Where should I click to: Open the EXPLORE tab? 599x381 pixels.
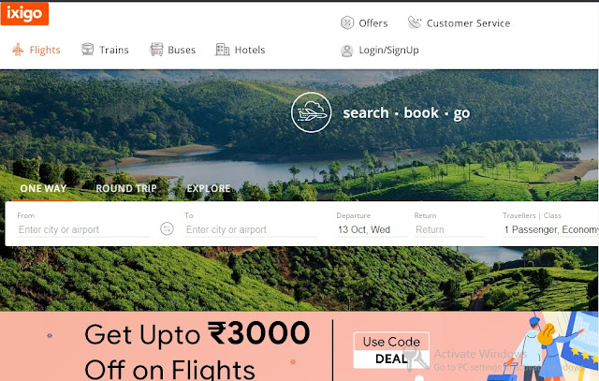pyautogui.click(x=209, y=188)
